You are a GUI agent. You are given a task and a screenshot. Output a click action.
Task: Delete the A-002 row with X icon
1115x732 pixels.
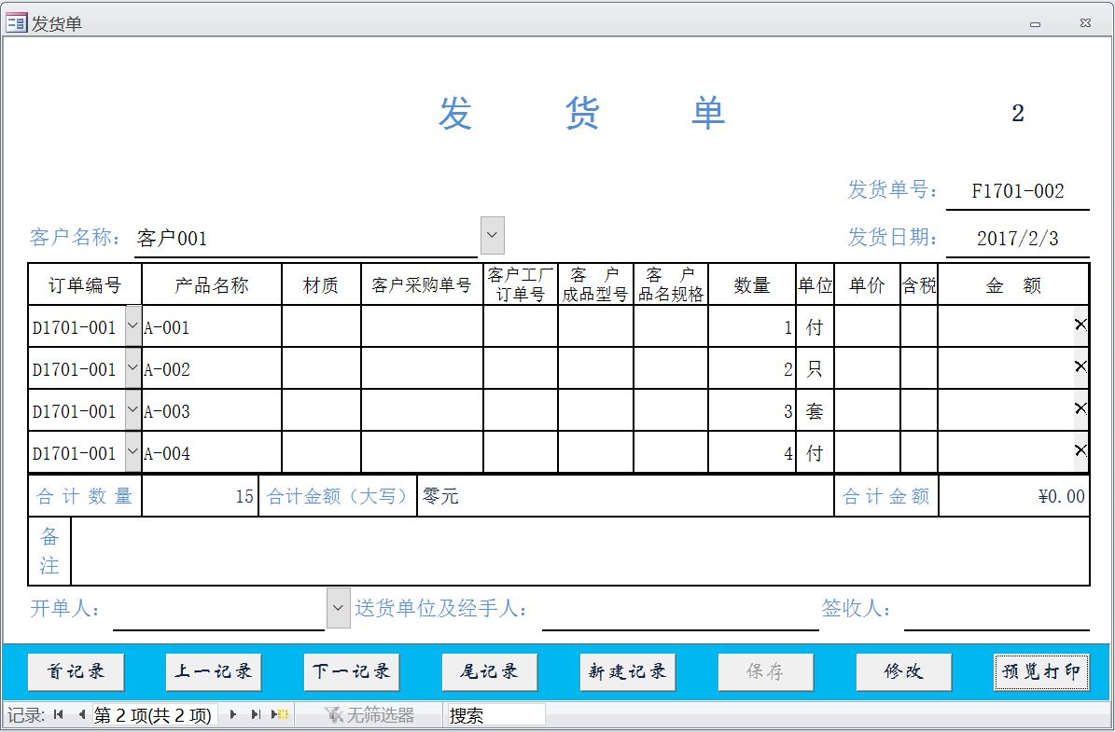click(x=1080, y=367)
